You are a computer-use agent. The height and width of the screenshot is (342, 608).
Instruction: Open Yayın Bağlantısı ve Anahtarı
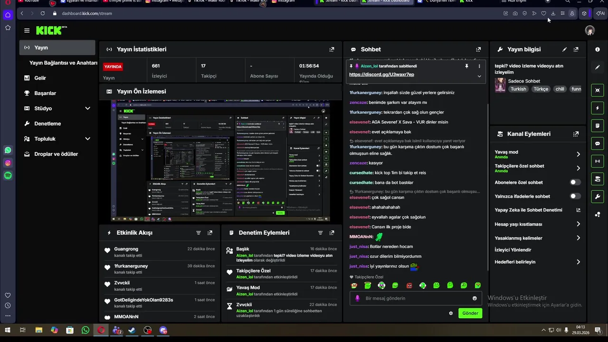(63, 63)
